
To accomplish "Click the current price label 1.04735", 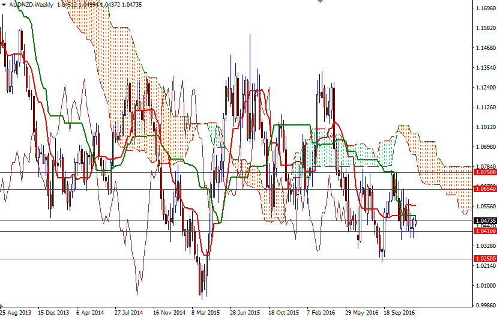I will [485, 220].
